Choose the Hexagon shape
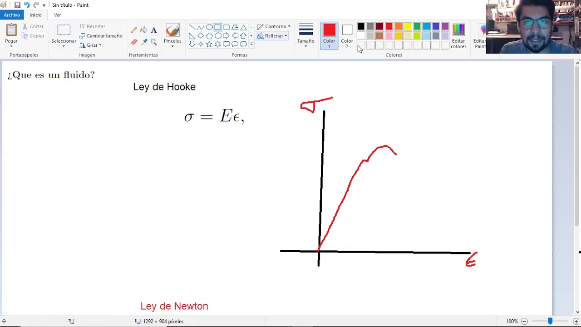 coord(218,36)
